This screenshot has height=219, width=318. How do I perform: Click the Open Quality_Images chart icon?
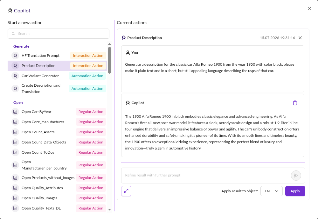15,198
